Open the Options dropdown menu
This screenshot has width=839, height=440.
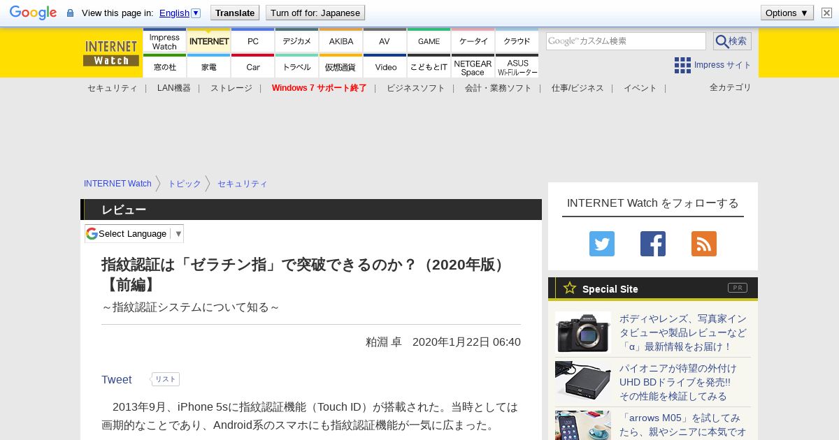787,13
